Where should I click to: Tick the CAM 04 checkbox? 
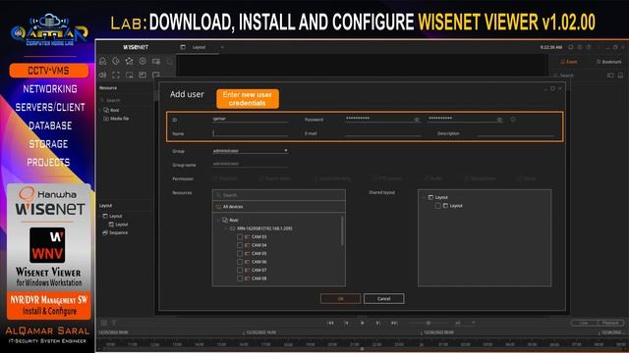240,245
